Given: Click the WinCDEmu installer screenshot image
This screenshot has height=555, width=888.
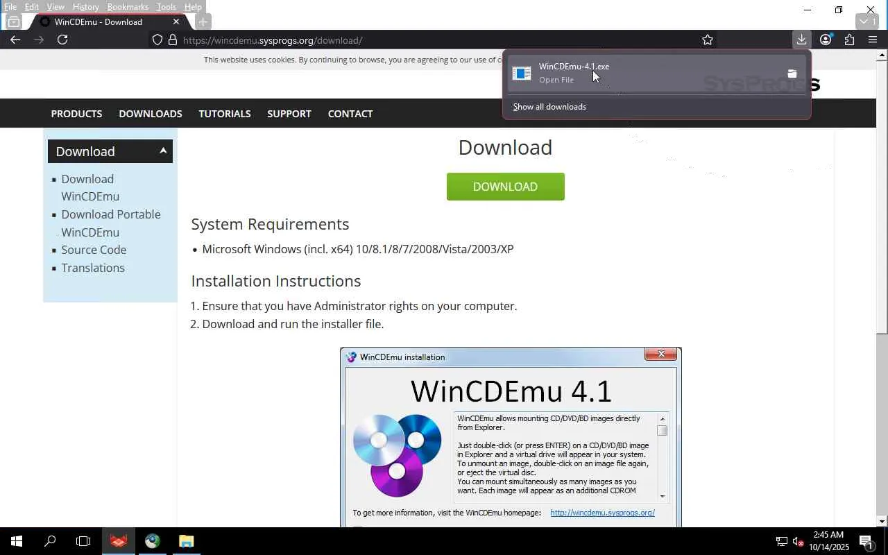Looking at the screenshot, I should tap(511, 437).
